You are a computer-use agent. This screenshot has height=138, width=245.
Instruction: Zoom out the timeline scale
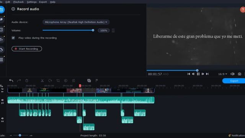(11, 135)
